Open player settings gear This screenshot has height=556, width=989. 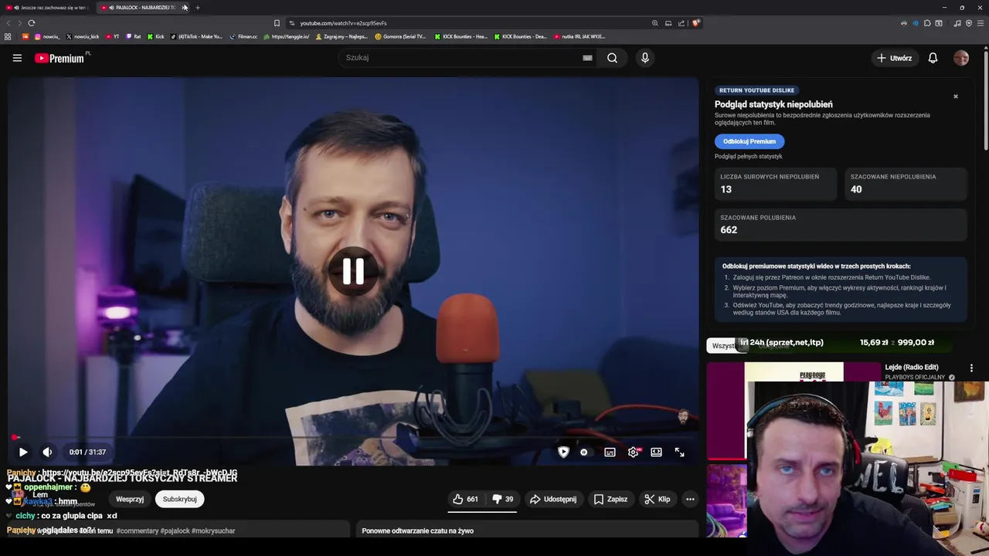(634, 453)
